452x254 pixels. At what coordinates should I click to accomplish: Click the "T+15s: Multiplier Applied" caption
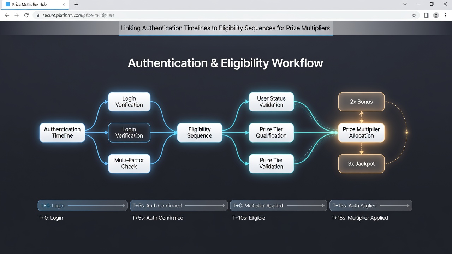tap(359, 218)
